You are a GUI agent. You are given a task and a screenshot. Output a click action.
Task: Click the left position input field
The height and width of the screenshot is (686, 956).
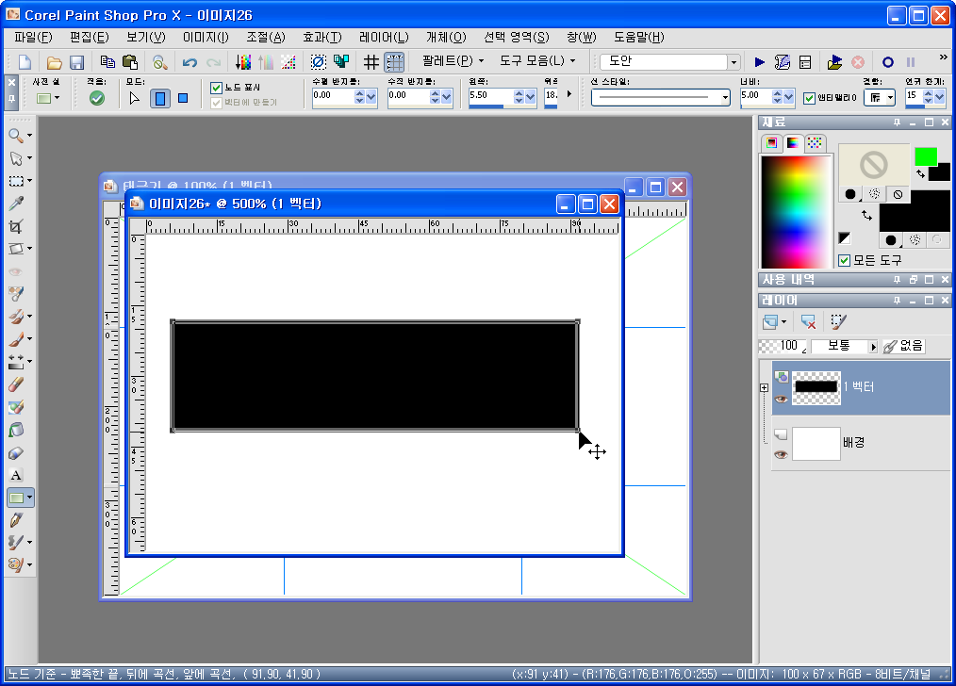pos(491,96)
